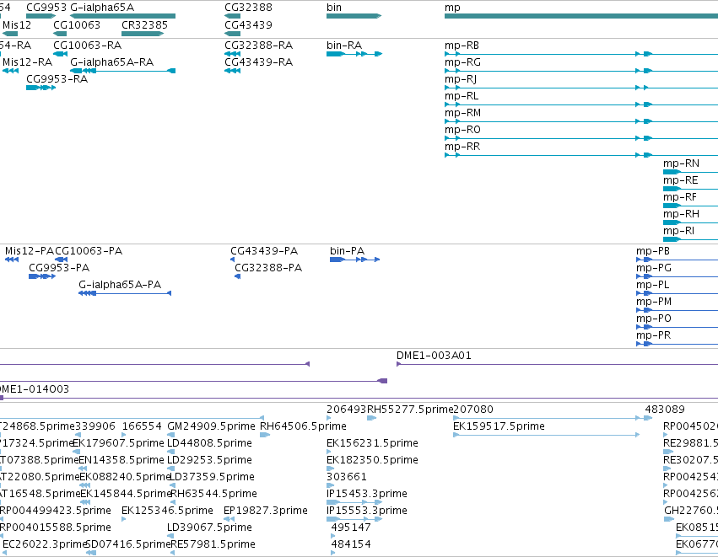Select the mp-PO protein label

[x=654, y=319]
